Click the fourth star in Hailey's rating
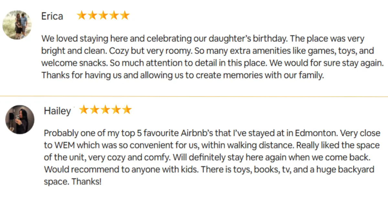 (x=116, y=109)
